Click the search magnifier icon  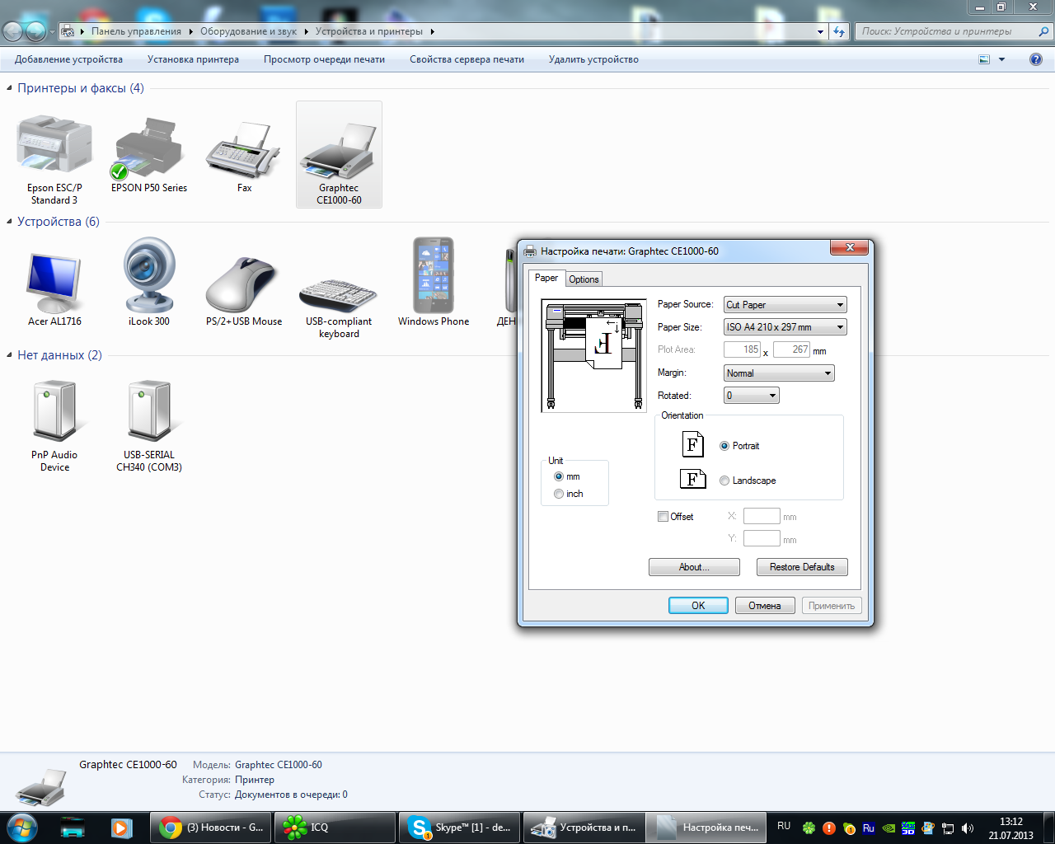click(1043, 31)
